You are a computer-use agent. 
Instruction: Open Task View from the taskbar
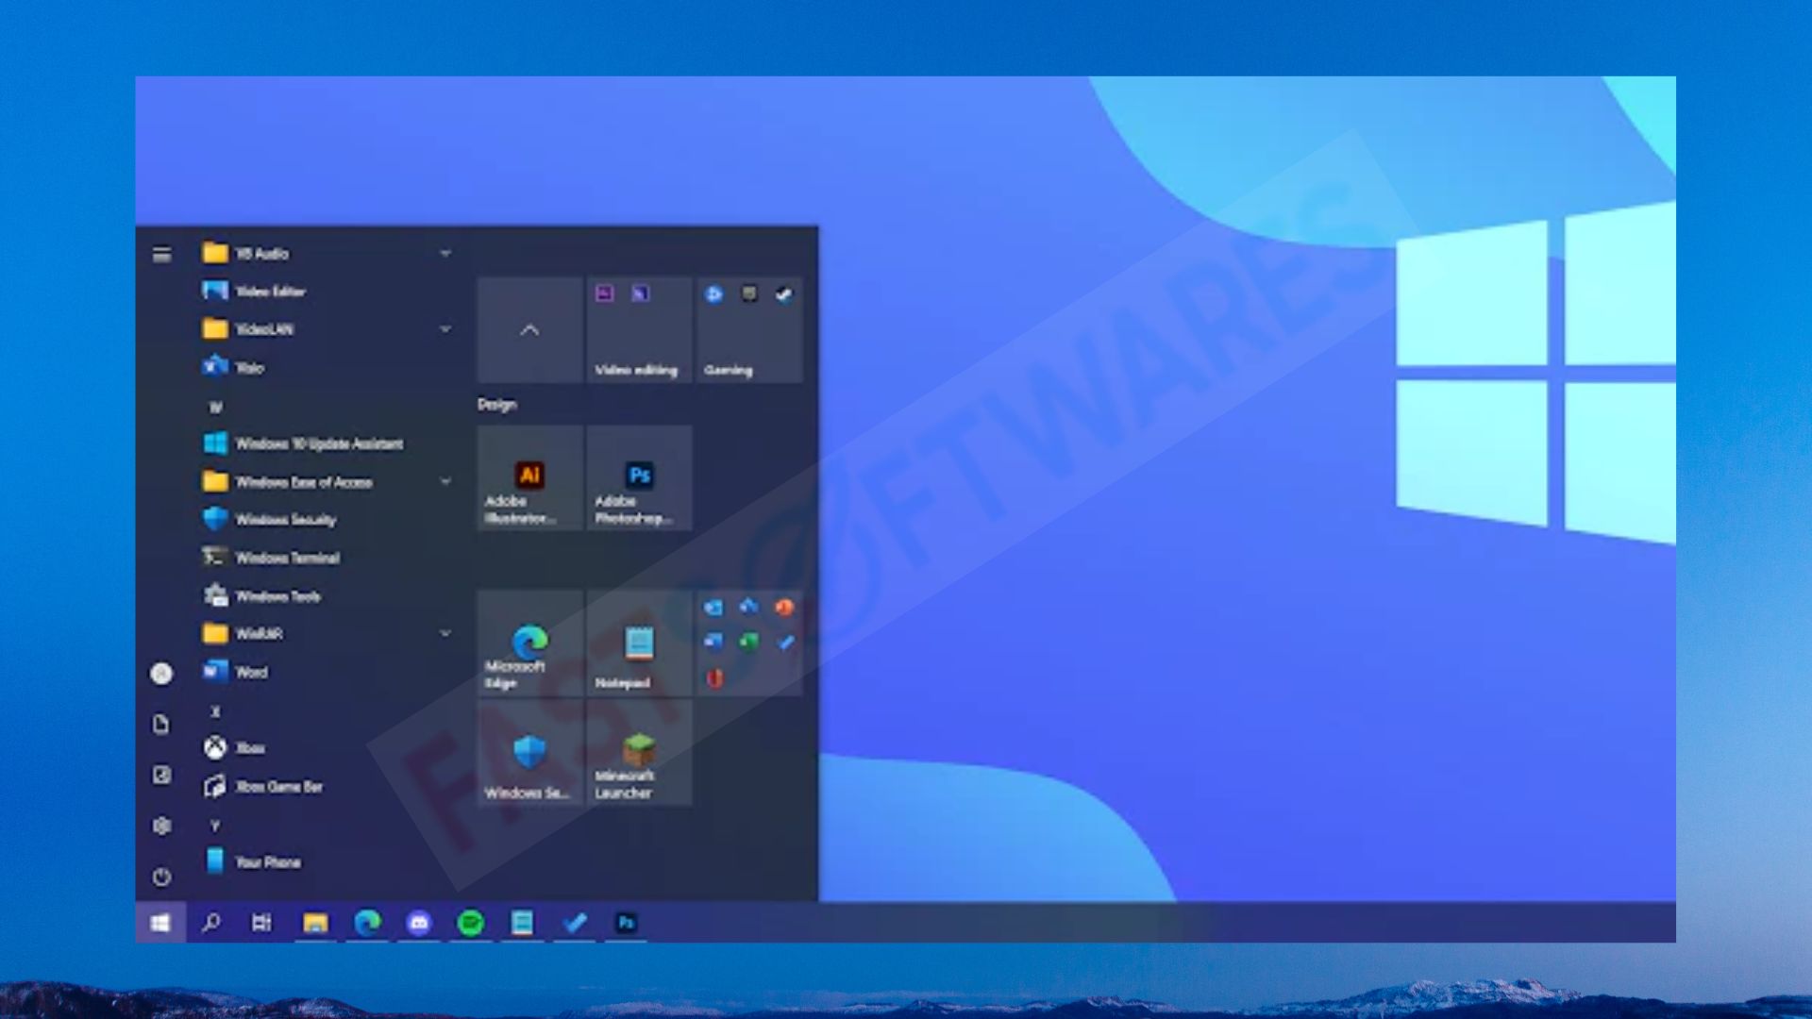[262, 923]
